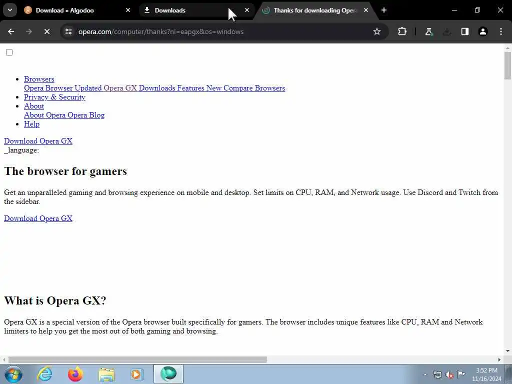This screenshot has height=384, width=512.
Task: Open the profile avatar menu
Action: [x=482, y=31]
